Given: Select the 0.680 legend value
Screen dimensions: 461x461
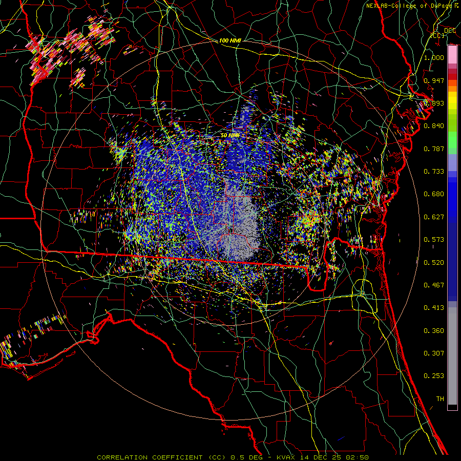Looking at the screenshot, I should coord(434,194).
